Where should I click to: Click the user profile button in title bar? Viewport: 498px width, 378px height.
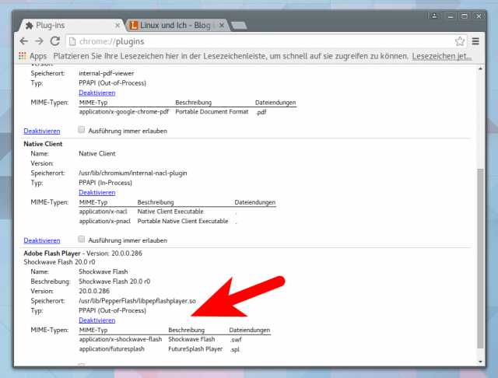[x=433, y=15]
